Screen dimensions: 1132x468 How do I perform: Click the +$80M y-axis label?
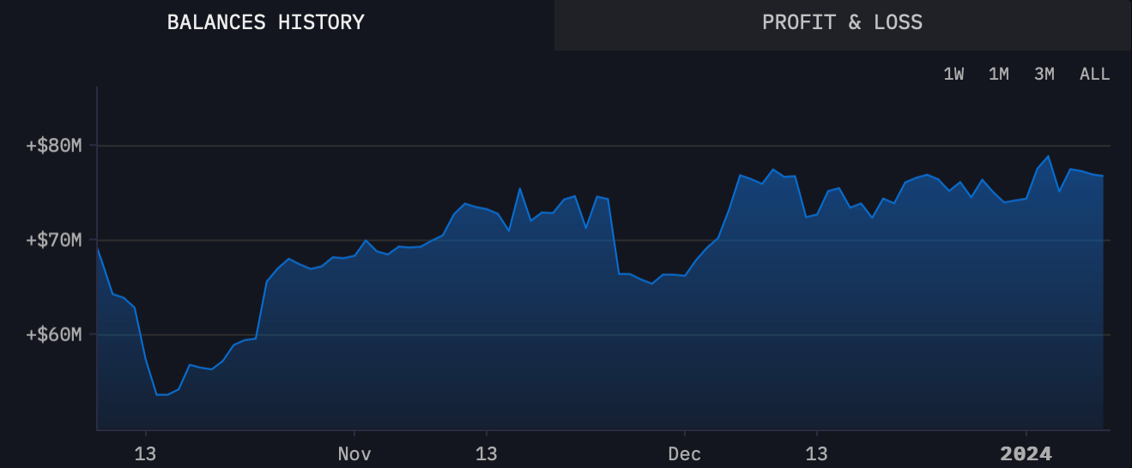point(54,146)
